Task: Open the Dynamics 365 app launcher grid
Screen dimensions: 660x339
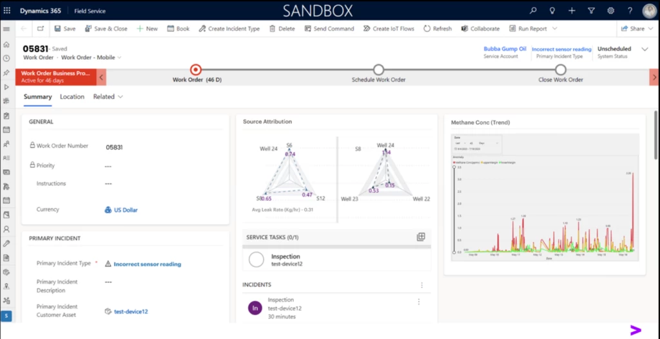Action: tap(6, 10)
